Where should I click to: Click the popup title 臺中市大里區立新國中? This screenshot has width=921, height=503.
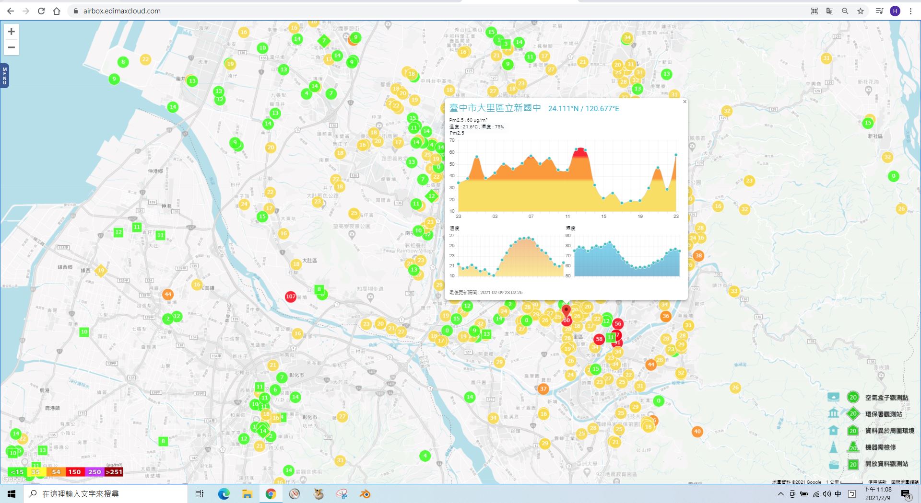click(495, 108)
